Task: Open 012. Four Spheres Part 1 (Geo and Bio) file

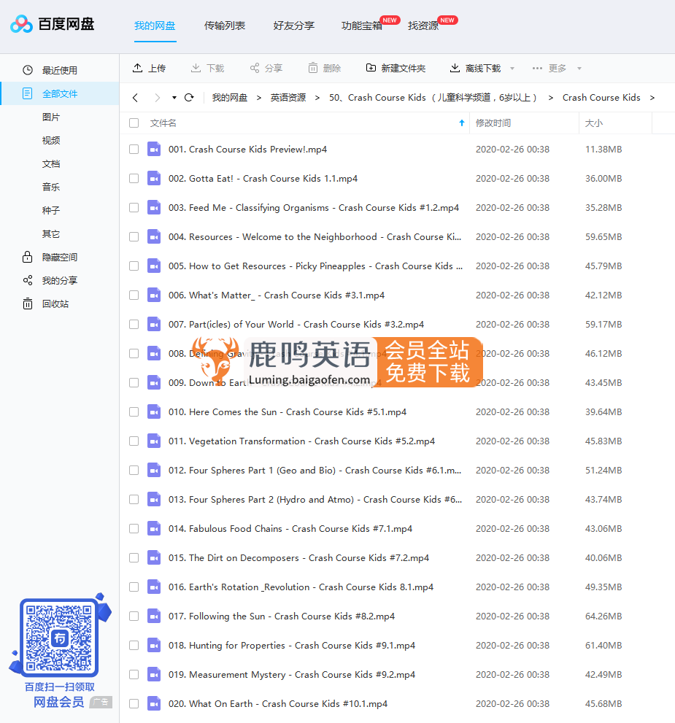Action: click(x=315, y=471)
